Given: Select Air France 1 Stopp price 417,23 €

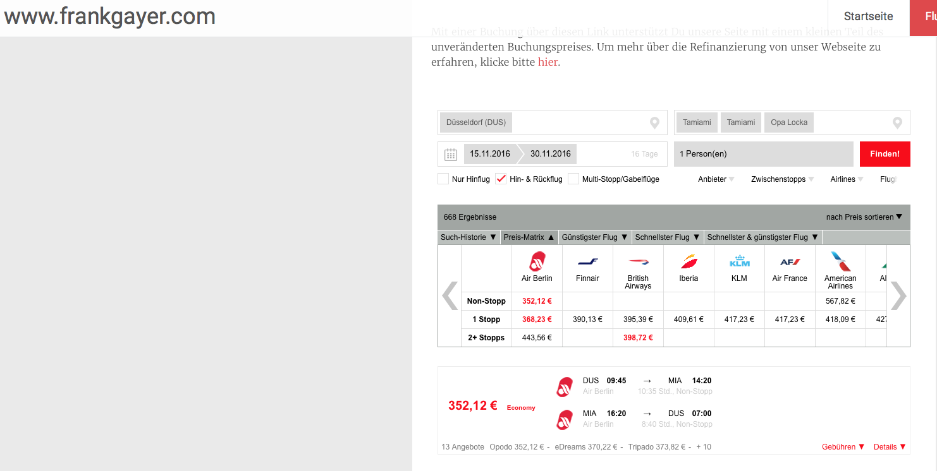Looking at the screenshot, I should click(790, 319).
